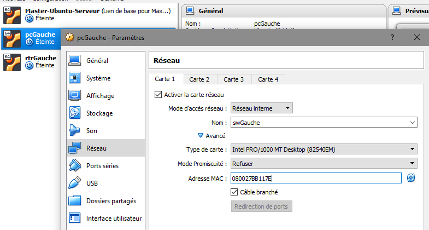Open the Son speaker icon
429x230 pixels.
click(x=75, y=131)
